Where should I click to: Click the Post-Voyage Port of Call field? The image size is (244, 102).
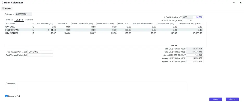pyautogui.click(x=40, y=55)
